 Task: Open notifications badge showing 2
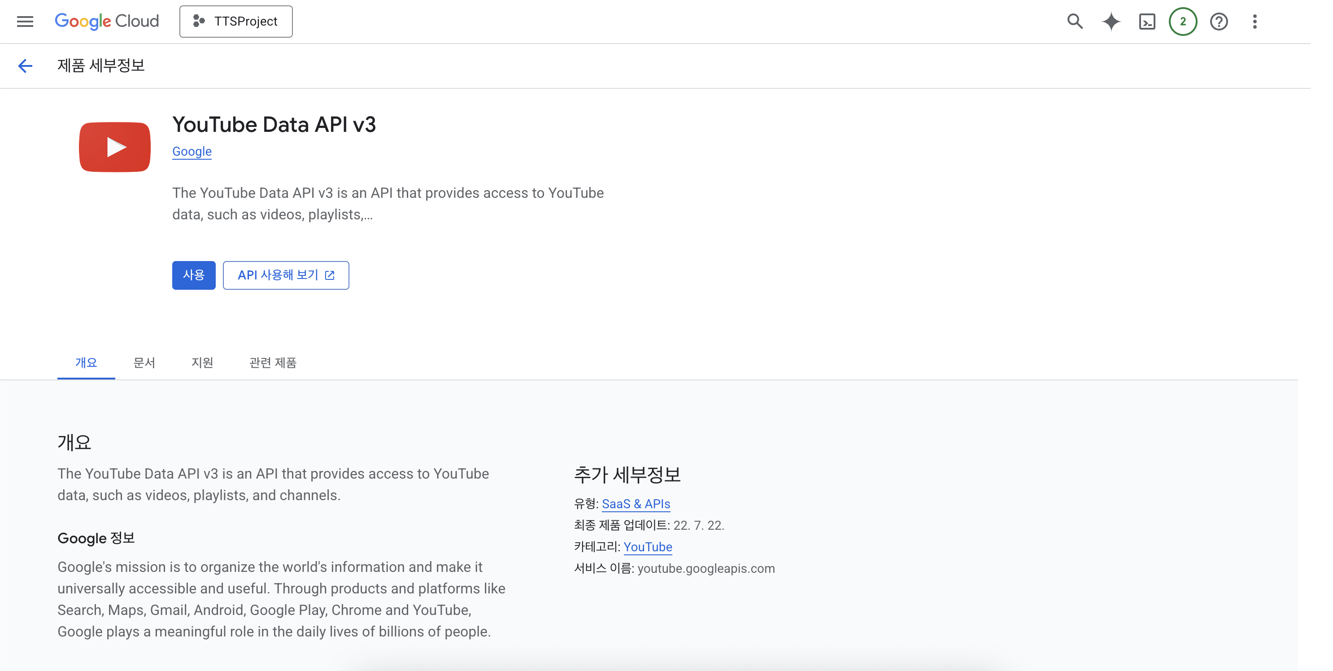click(x=1183, y=21)
